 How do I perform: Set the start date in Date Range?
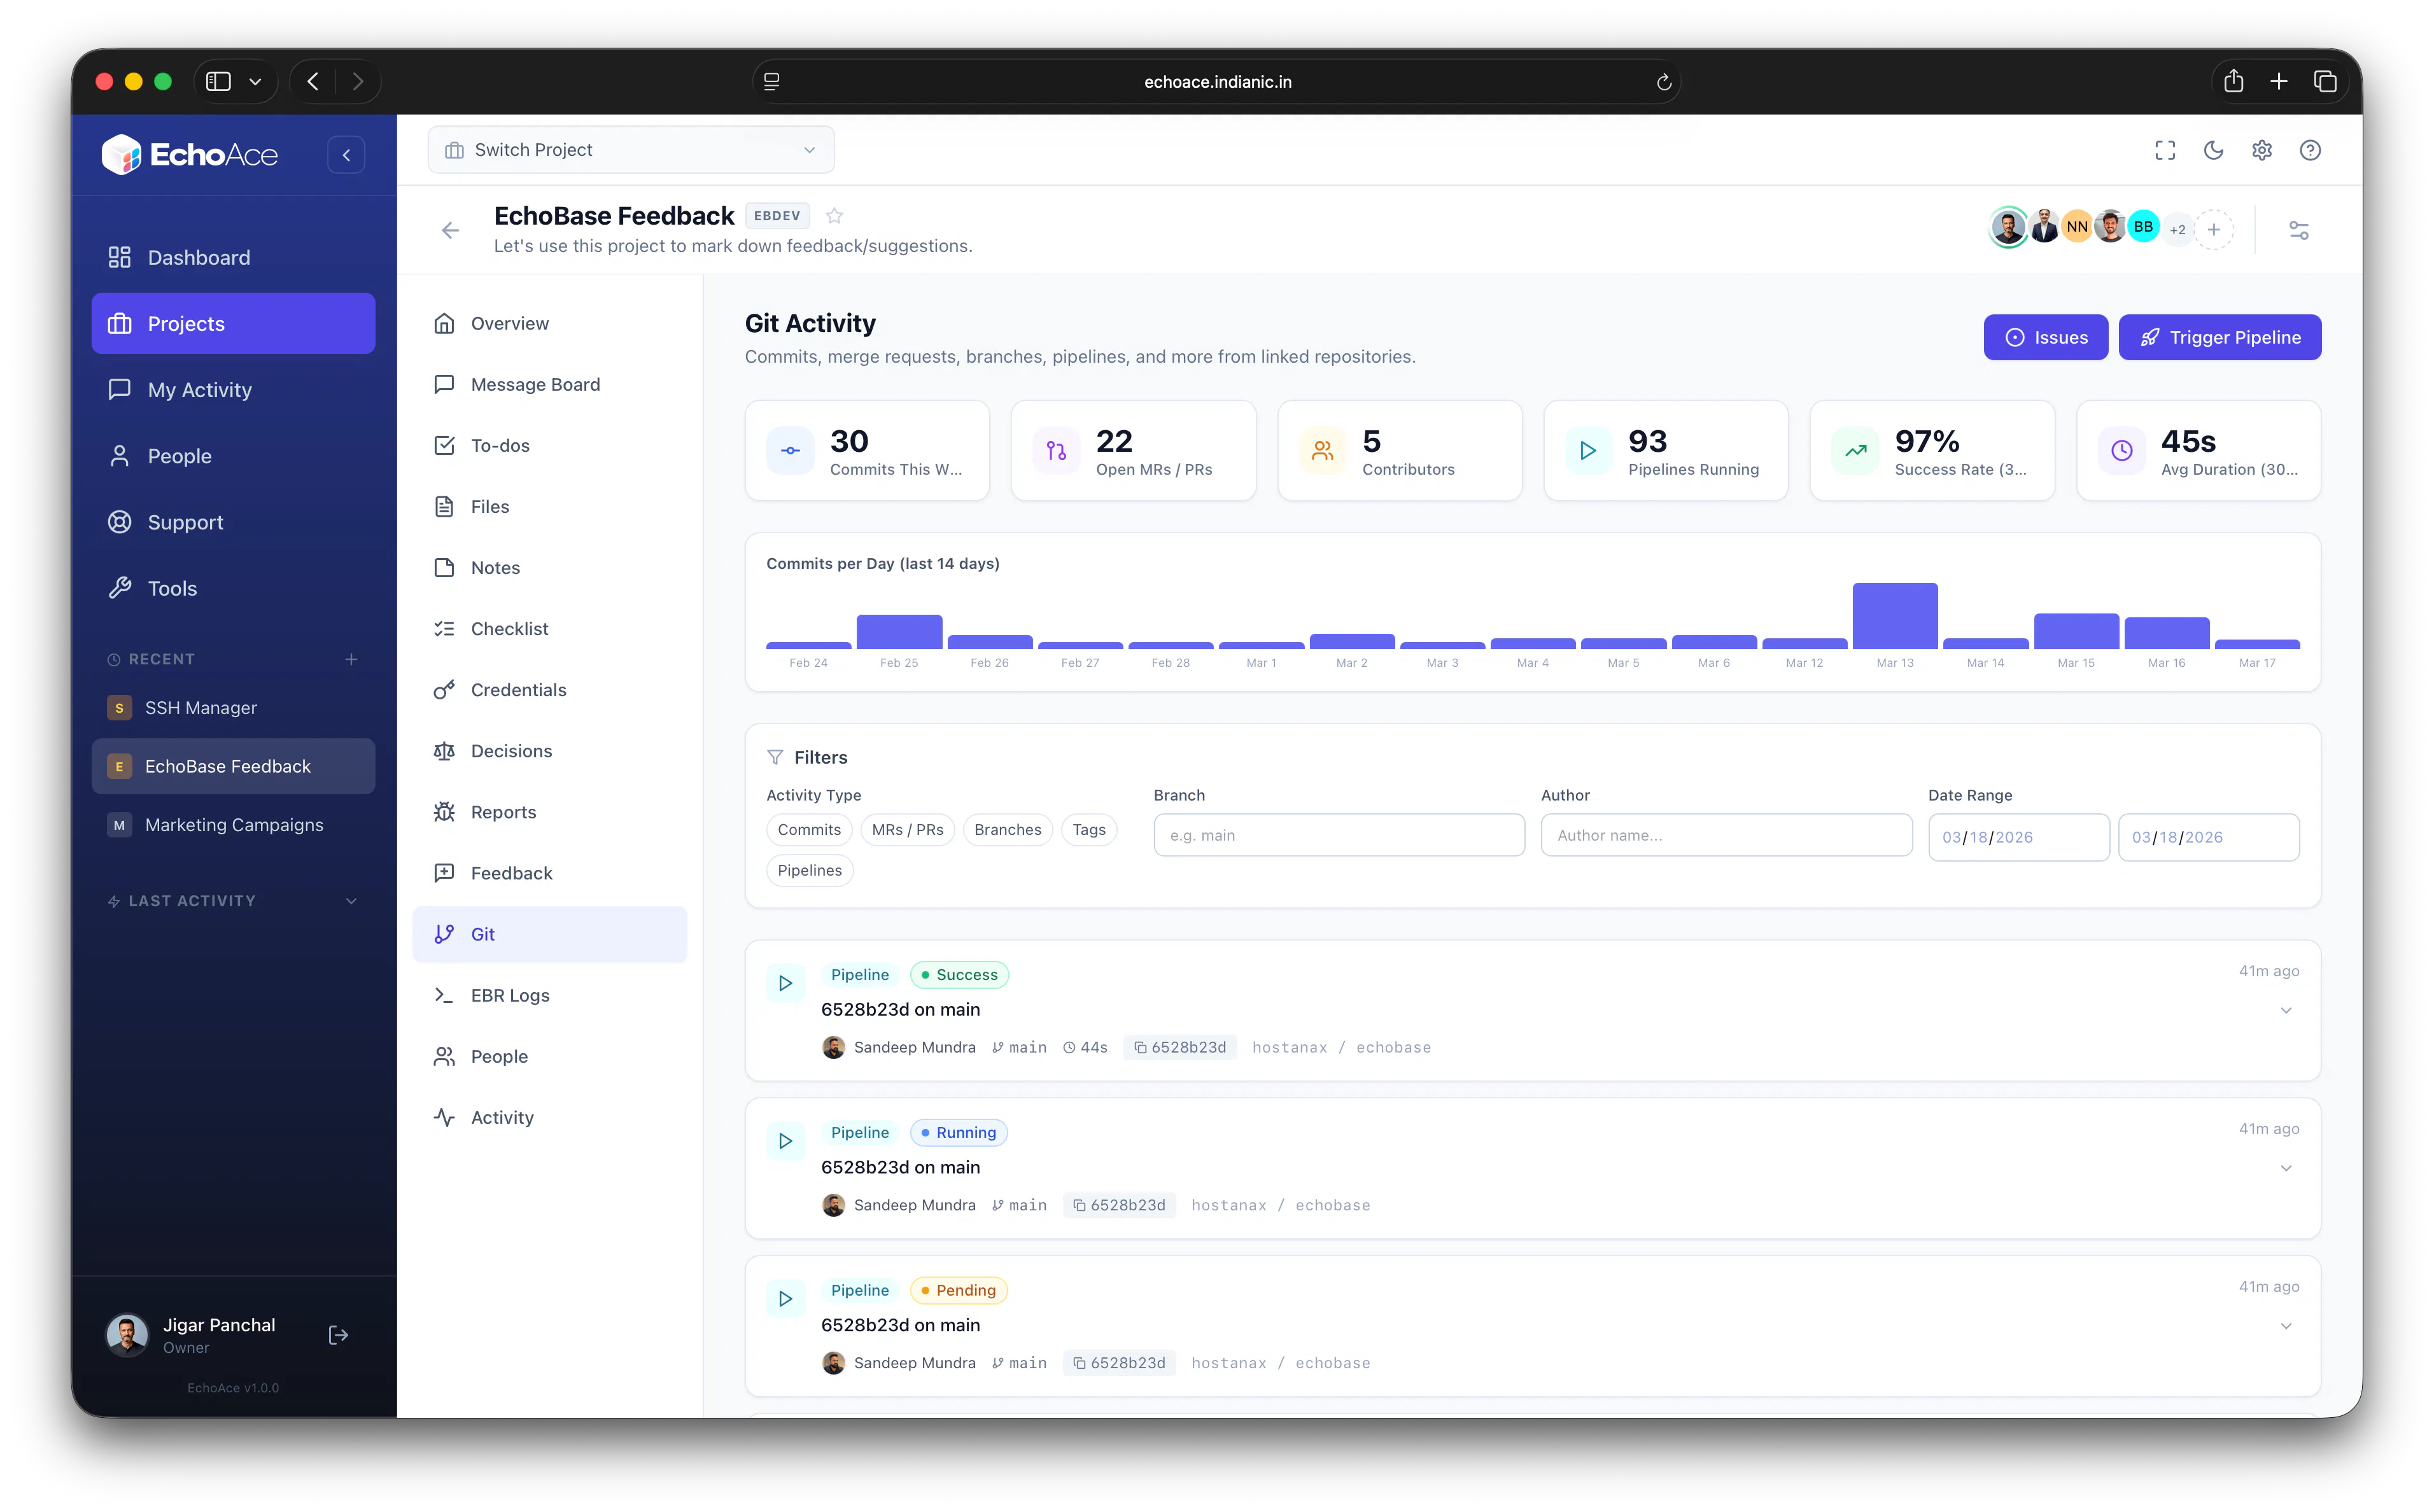pyautogui.click(x=2018, y=837)
